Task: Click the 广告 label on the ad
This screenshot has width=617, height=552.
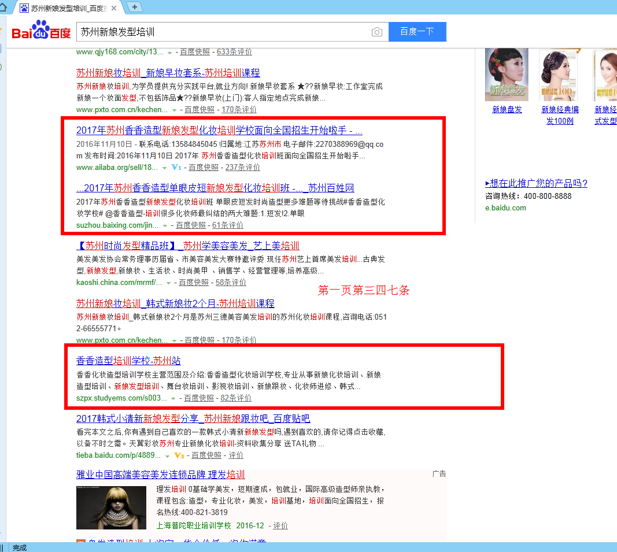Action: (x=439, y=474)
